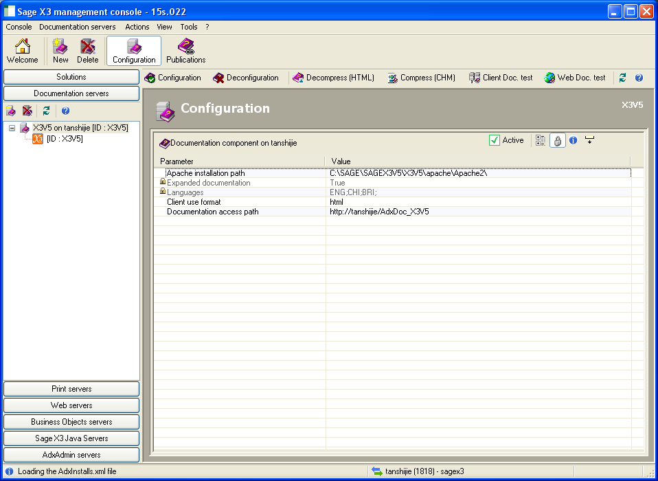Screen dimensions: 658x481
Task: Click the Welcome home toolbar icon
Action: coord(23,51)
